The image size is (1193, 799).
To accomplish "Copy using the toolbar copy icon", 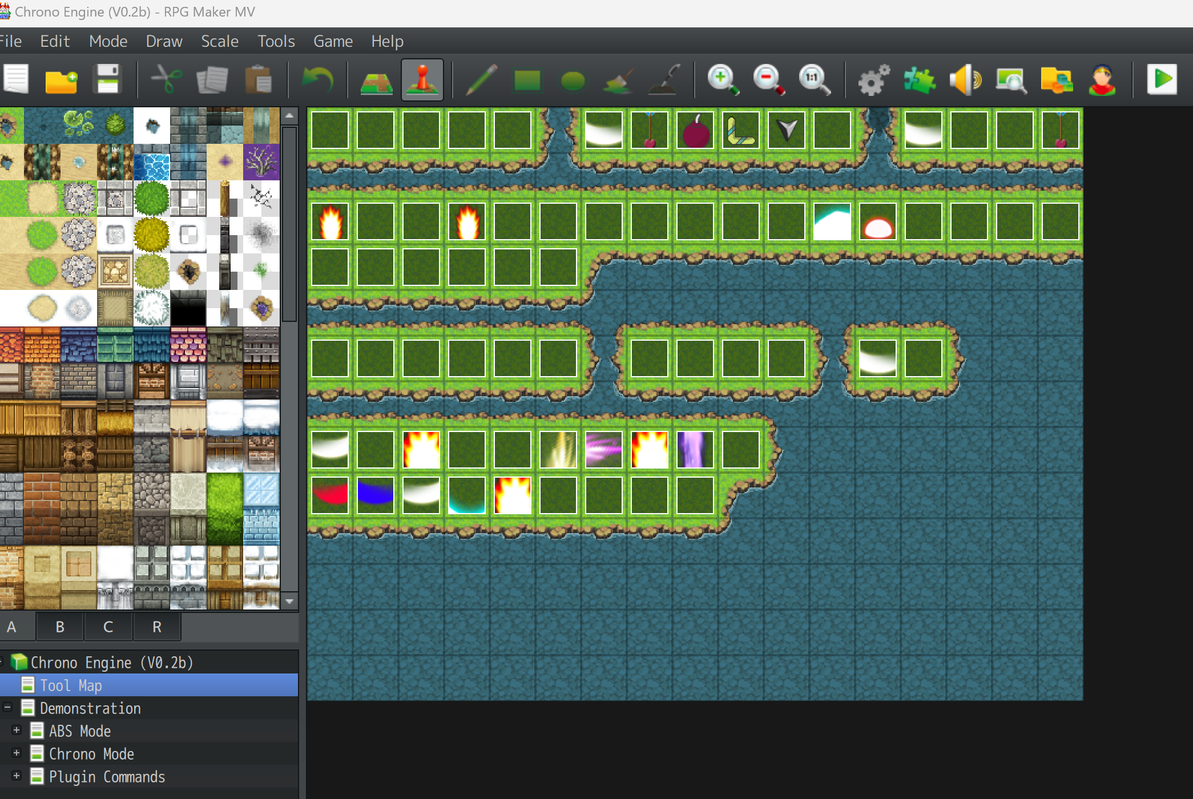I will (x=212, y=79).
